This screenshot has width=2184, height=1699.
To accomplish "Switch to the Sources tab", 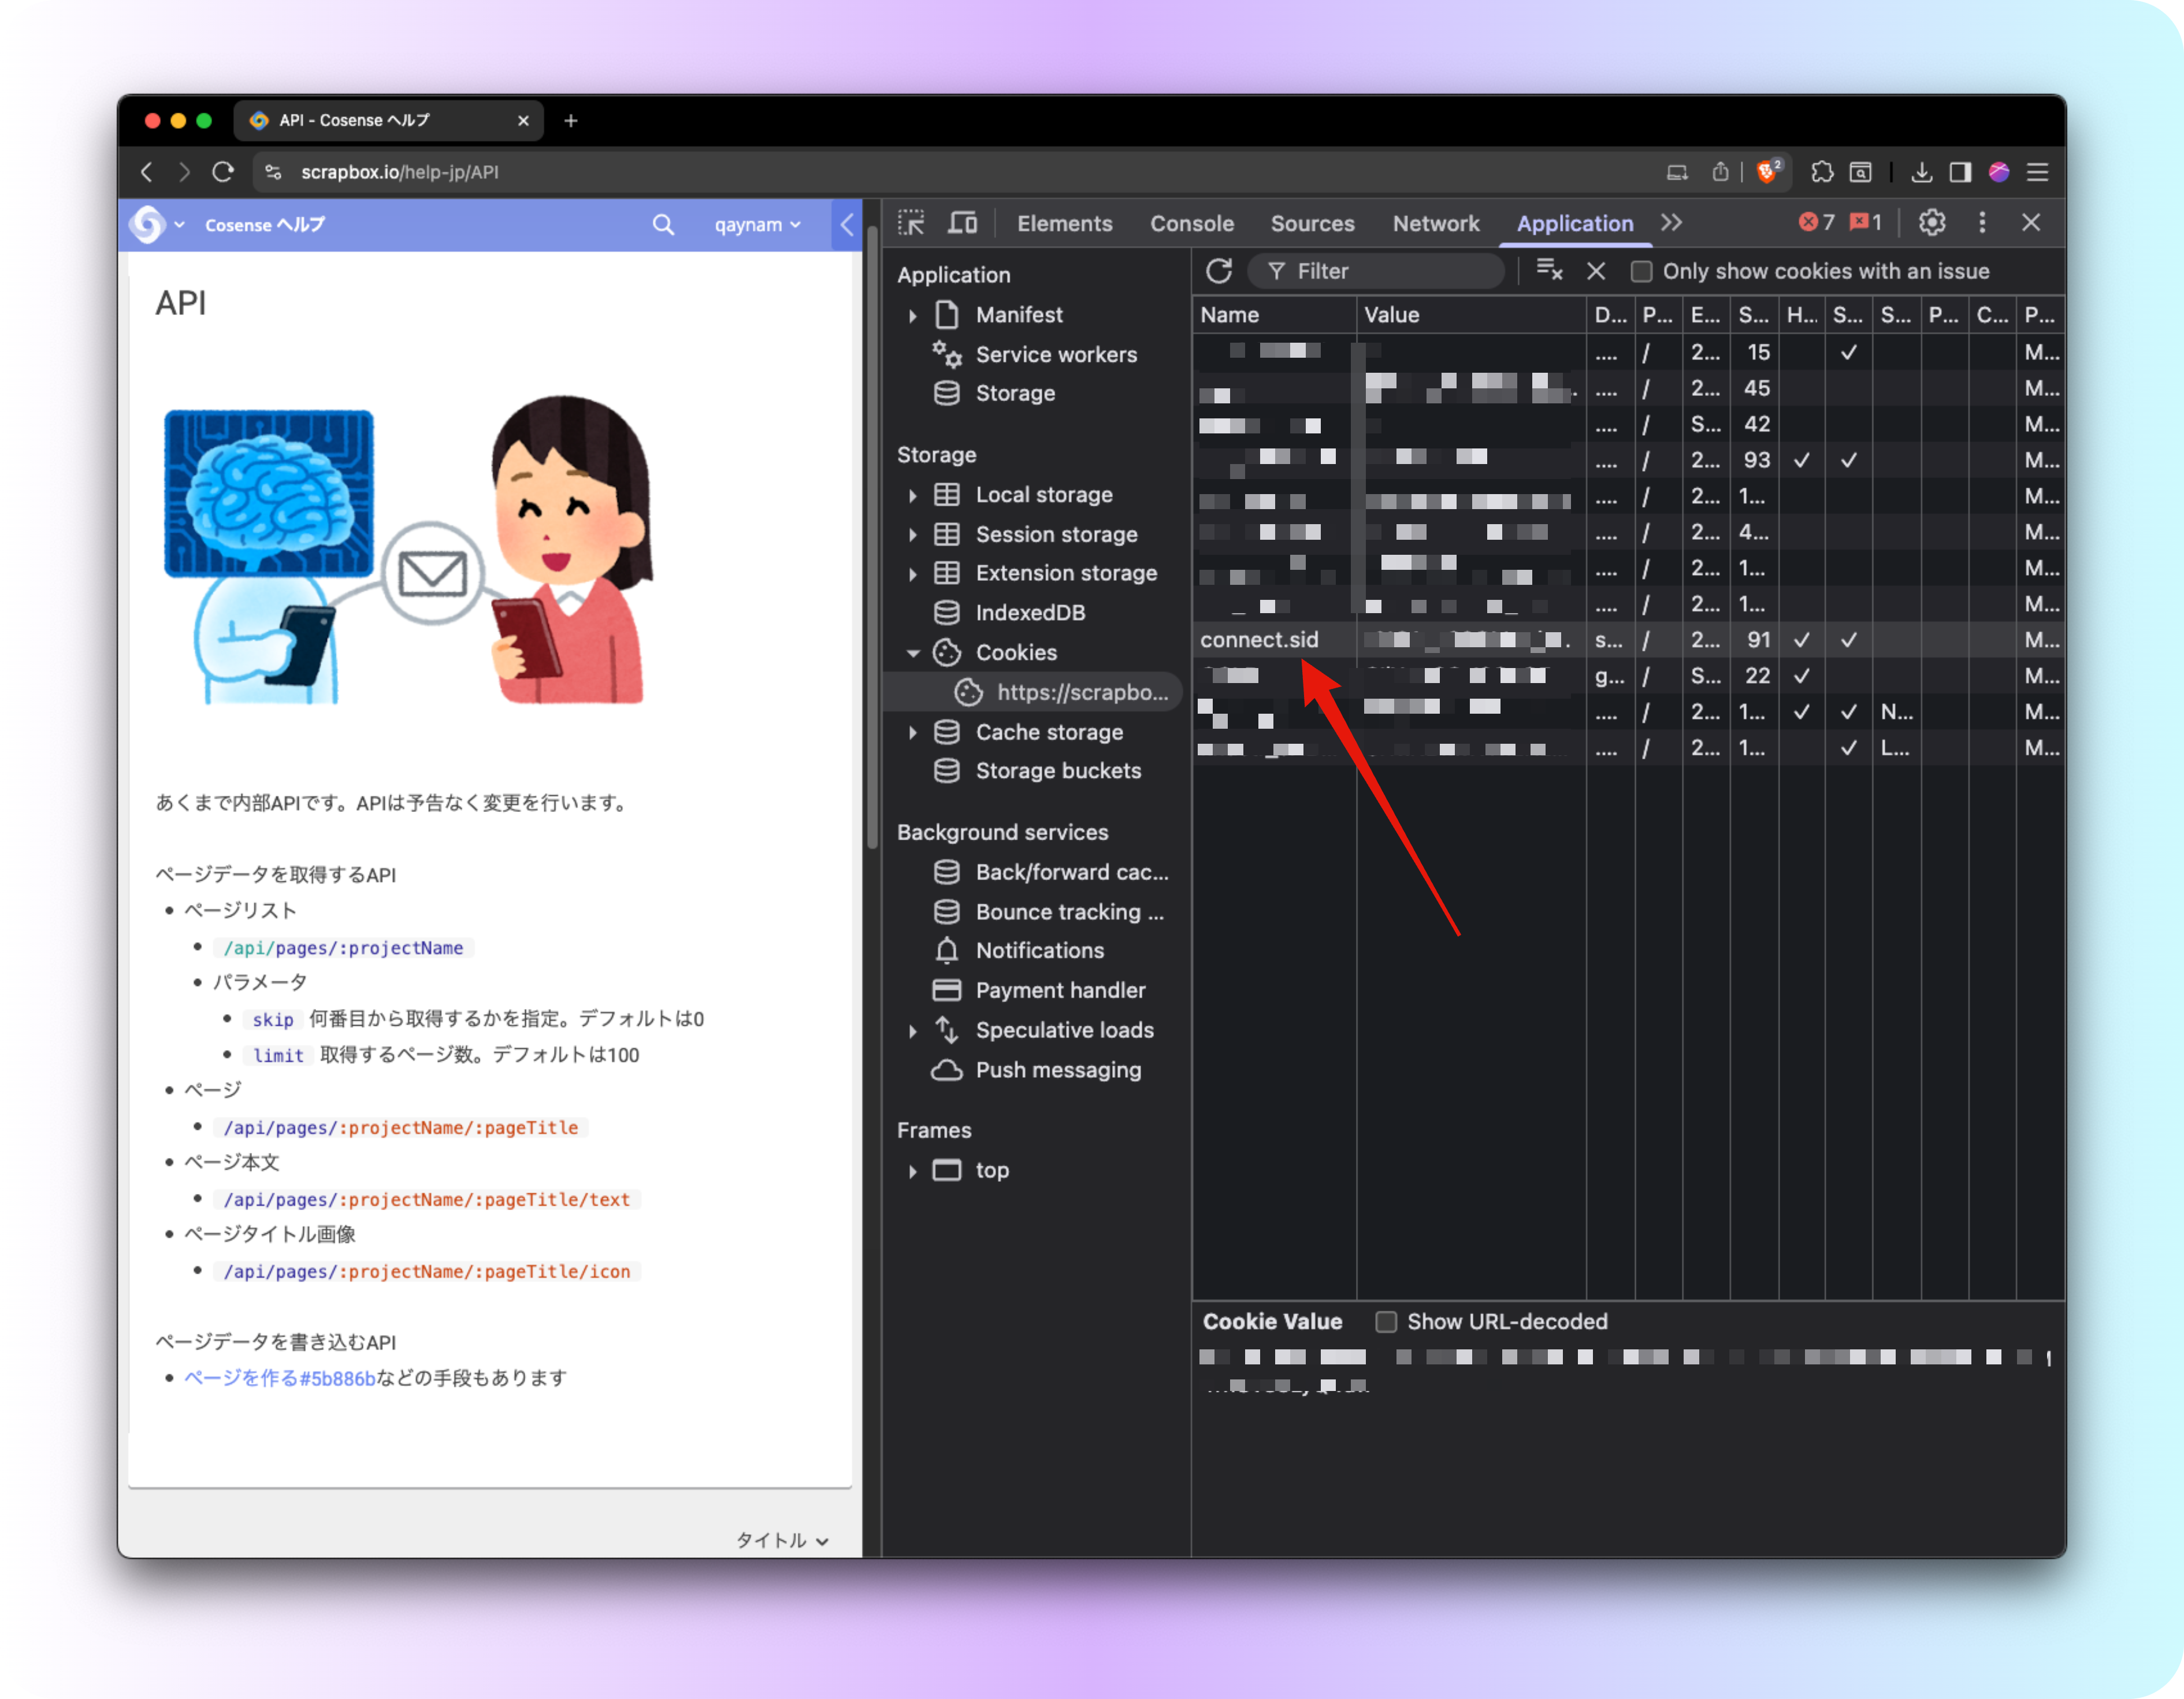I will point(1312,223).
